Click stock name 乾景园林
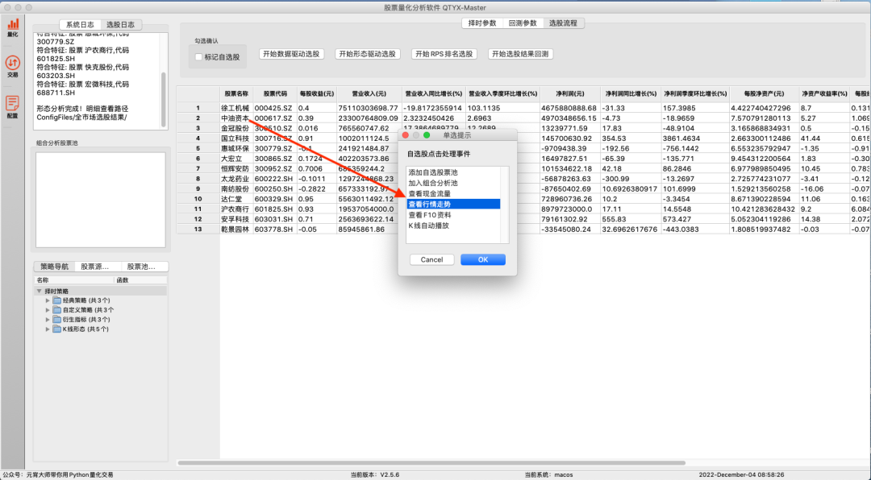Viewport: 871px width, 480px height. (235, 230)
